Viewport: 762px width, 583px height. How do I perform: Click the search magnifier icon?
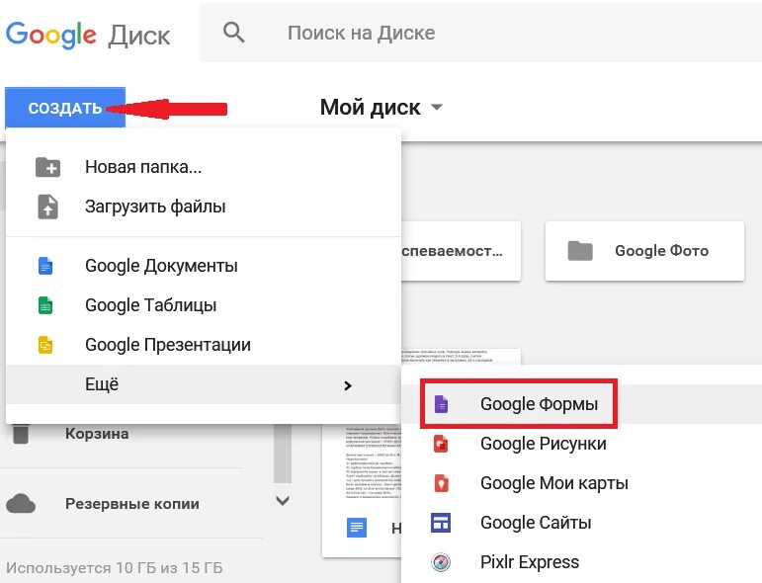[x=234, y=33]
